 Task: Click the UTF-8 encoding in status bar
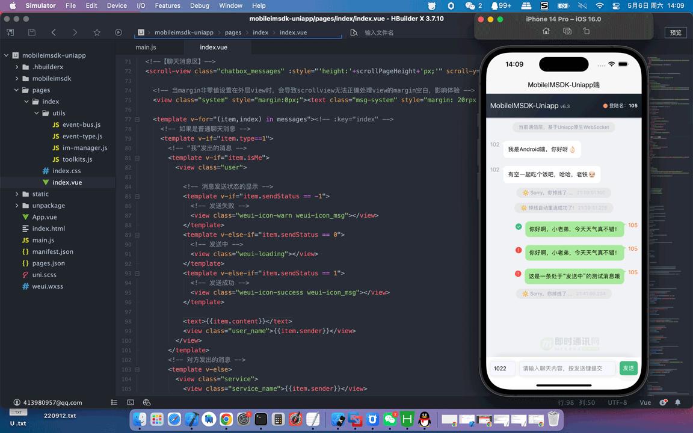(x=617, y=402)
